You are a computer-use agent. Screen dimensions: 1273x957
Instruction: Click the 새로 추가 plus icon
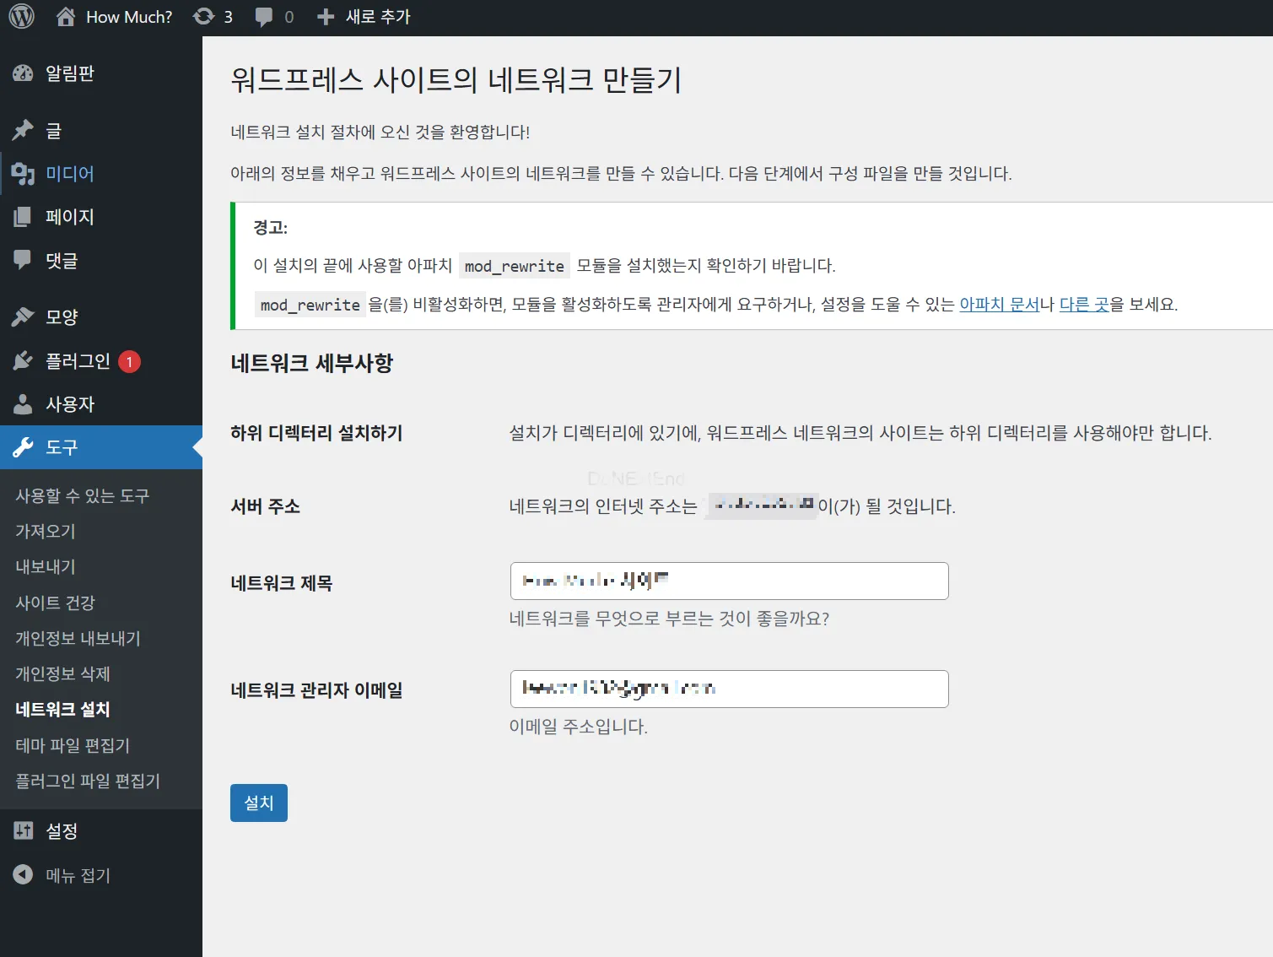325,16
